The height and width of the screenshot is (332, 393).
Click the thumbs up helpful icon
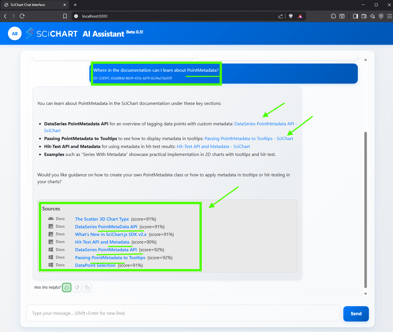[67, 287]
